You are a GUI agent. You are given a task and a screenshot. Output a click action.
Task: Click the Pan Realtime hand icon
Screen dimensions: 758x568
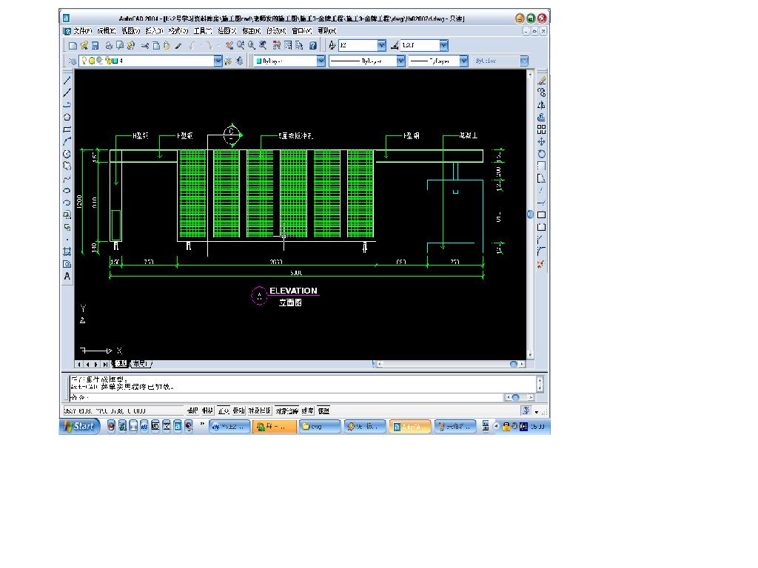229,45
